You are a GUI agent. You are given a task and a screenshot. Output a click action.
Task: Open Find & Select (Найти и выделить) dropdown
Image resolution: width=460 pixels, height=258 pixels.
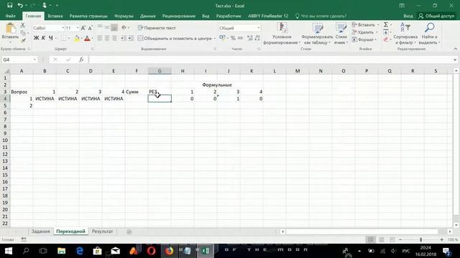(430, 34)
